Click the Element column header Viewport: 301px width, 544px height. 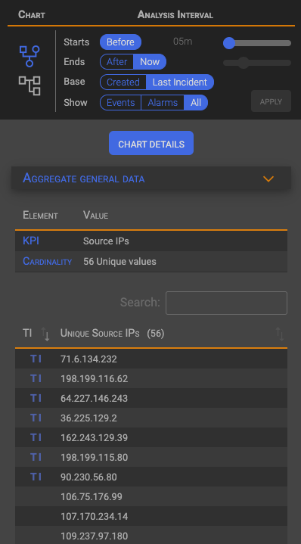point(40,215)
